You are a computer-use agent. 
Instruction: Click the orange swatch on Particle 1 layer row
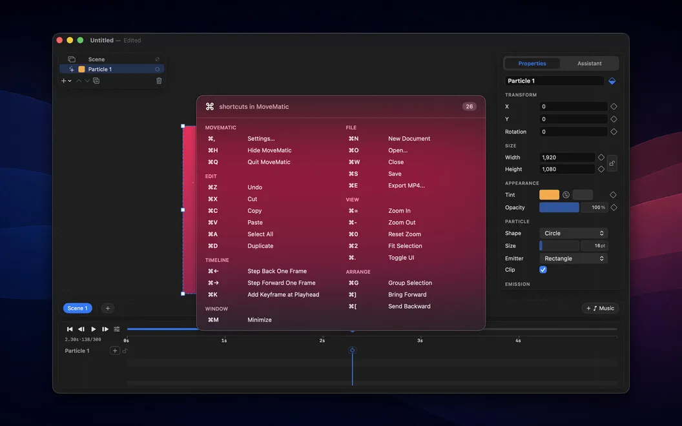tap(81, 69)
